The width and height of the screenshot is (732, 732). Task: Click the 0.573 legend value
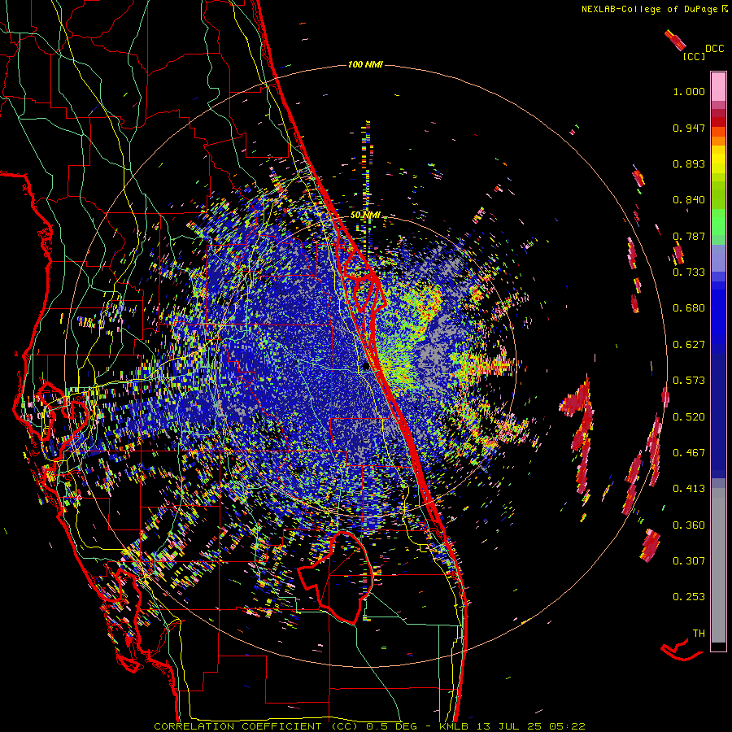[x=689, y=381]
